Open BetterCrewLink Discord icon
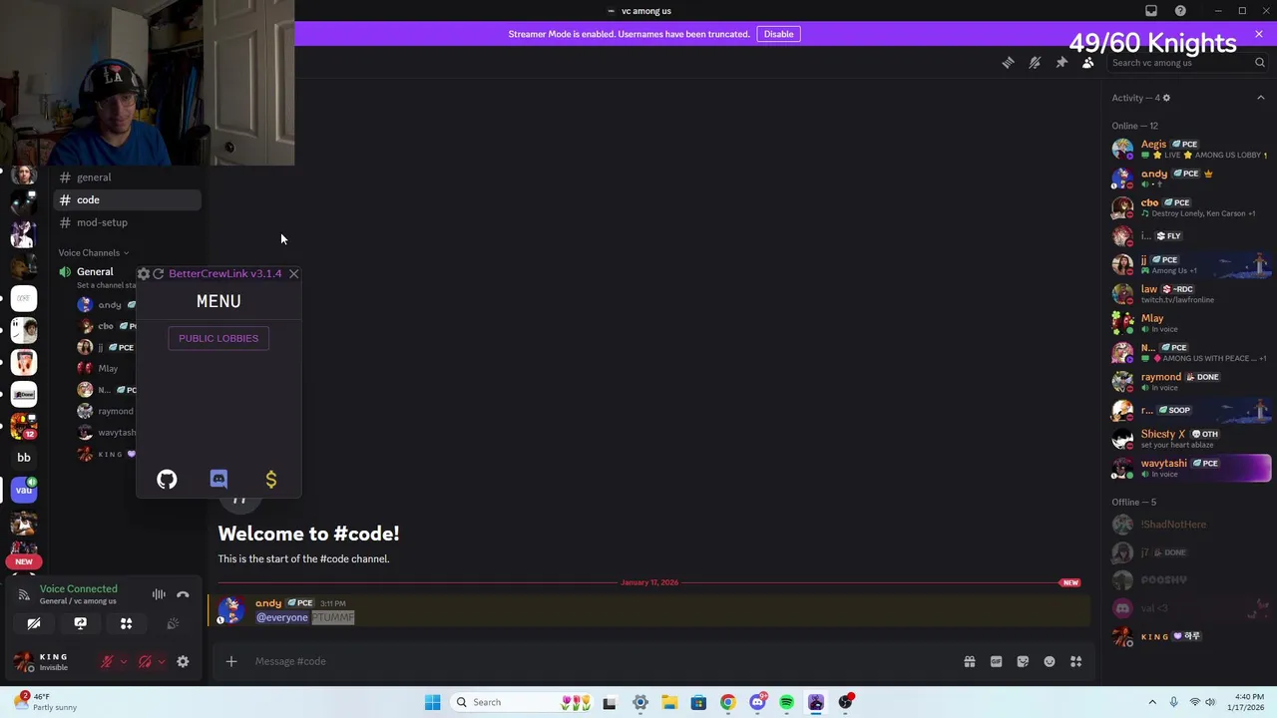 [218, 480]
